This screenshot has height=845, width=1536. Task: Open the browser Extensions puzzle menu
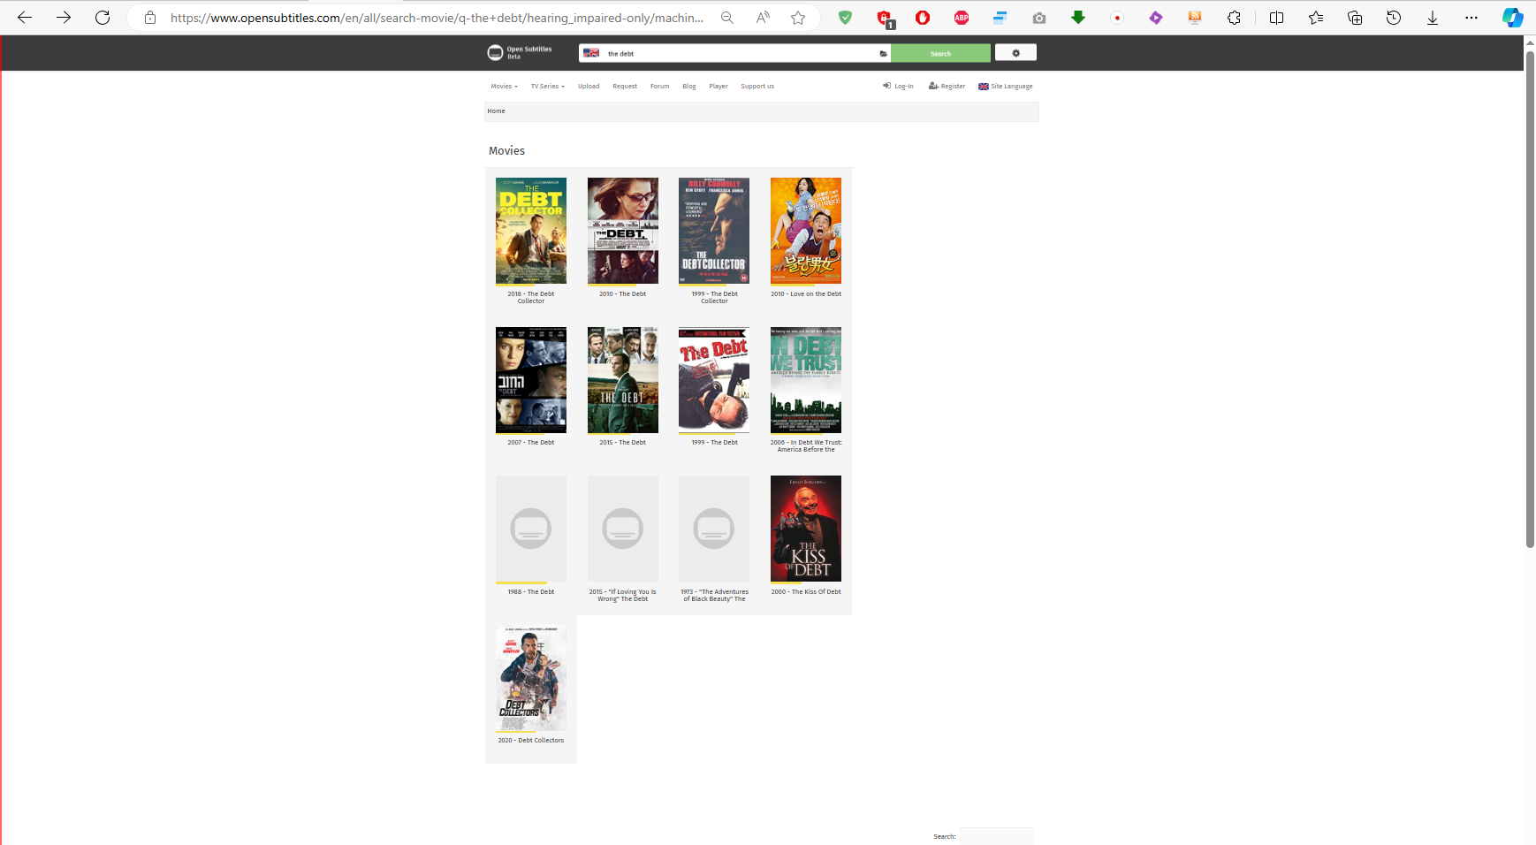point(1235,18)
